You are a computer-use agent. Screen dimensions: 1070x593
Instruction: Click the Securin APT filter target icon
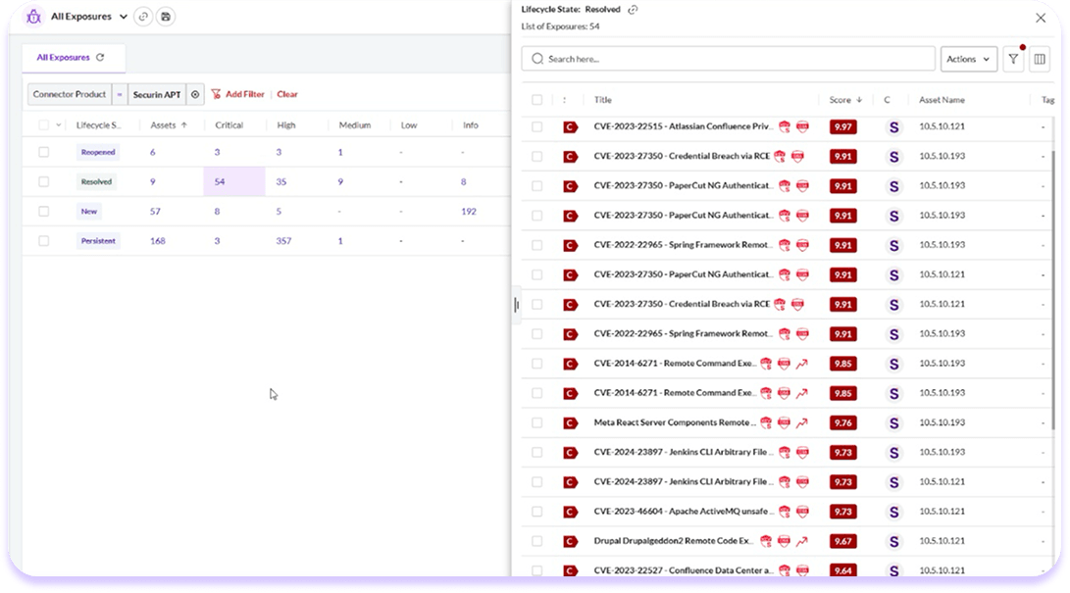tap(195, 94)
